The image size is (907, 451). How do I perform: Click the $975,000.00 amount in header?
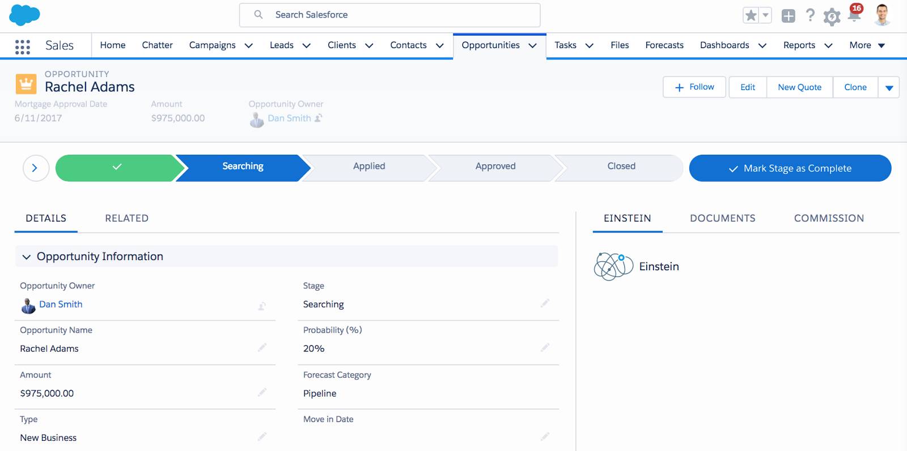tap(178, 118)
